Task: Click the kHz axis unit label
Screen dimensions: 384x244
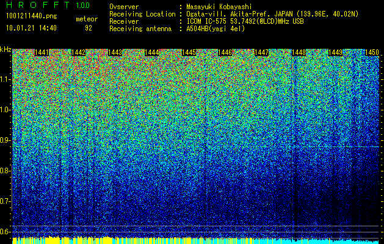Action: [5, 49]
